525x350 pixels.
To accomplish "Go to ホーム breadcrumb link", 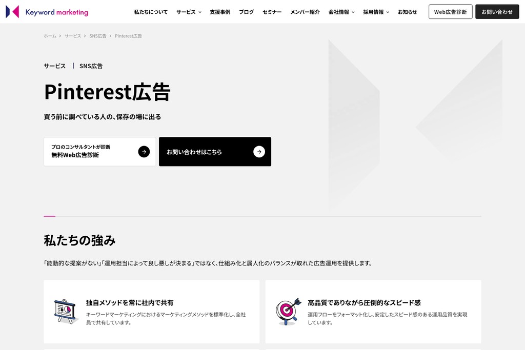I will (x=50, y=36).
